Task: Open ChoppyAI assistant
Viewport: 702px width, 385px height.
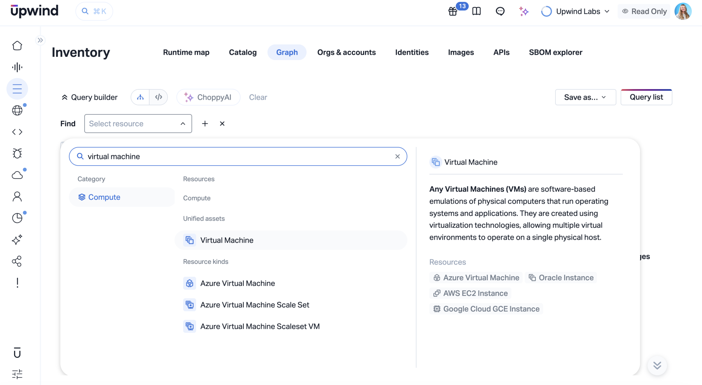Action: pos(208,97)
